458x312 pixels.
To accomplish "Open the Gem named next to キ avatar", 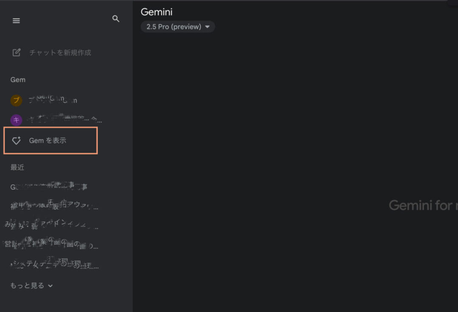I will click(x=64, y=120).
